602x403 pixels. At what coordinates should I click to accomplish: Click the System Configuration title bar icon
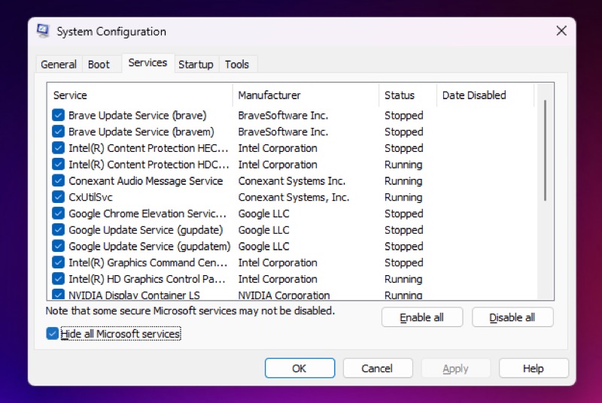click(x=44, y=32)
